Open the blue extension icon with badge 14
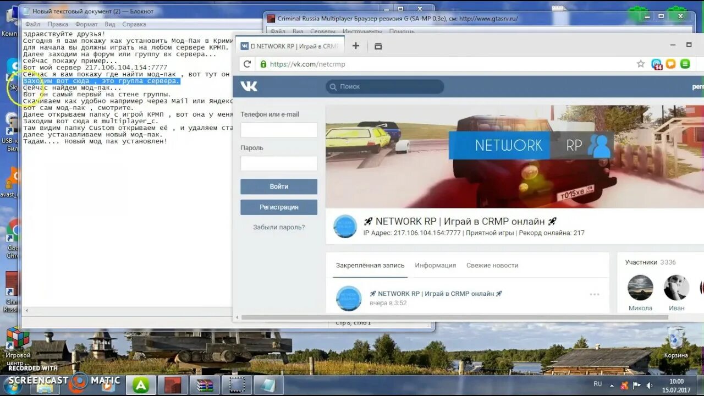Screen dimensions: 704x396 pos(657,64)
